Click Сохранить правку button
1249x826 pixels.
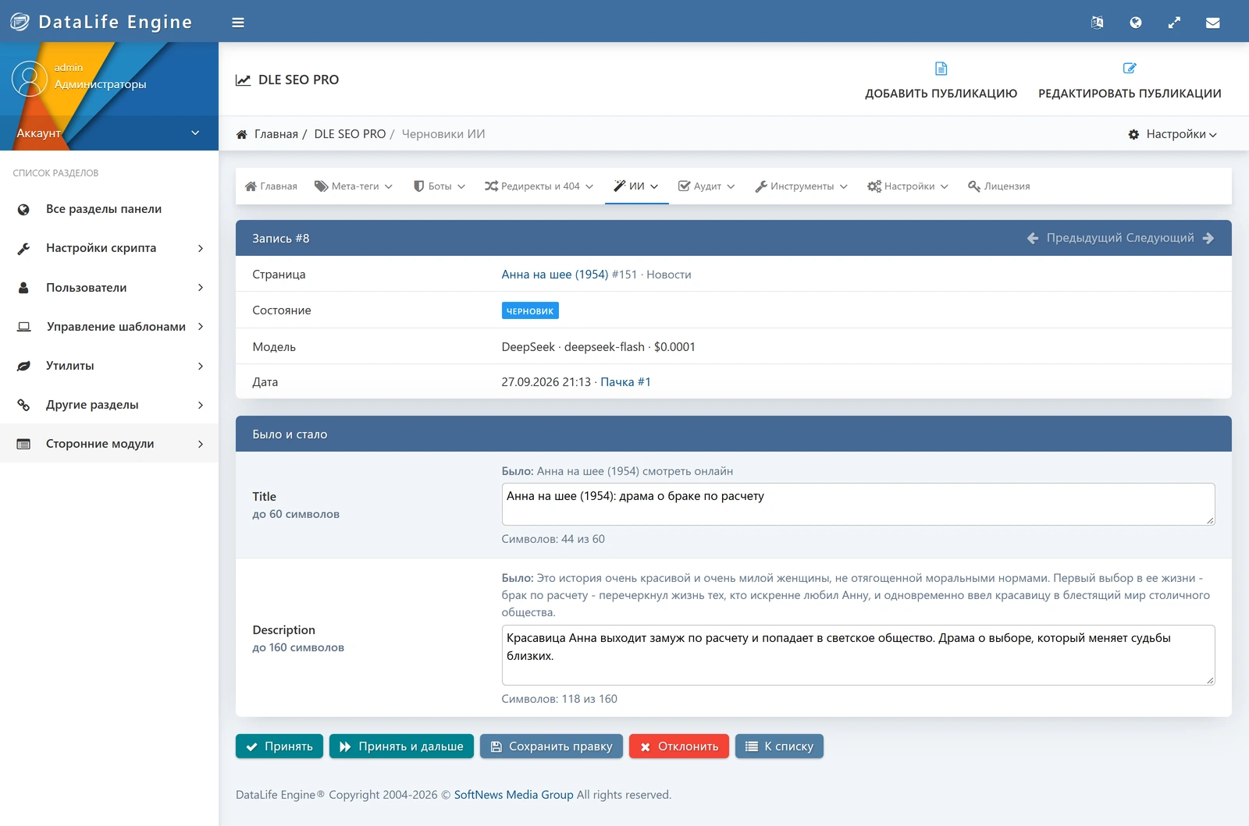551,746
